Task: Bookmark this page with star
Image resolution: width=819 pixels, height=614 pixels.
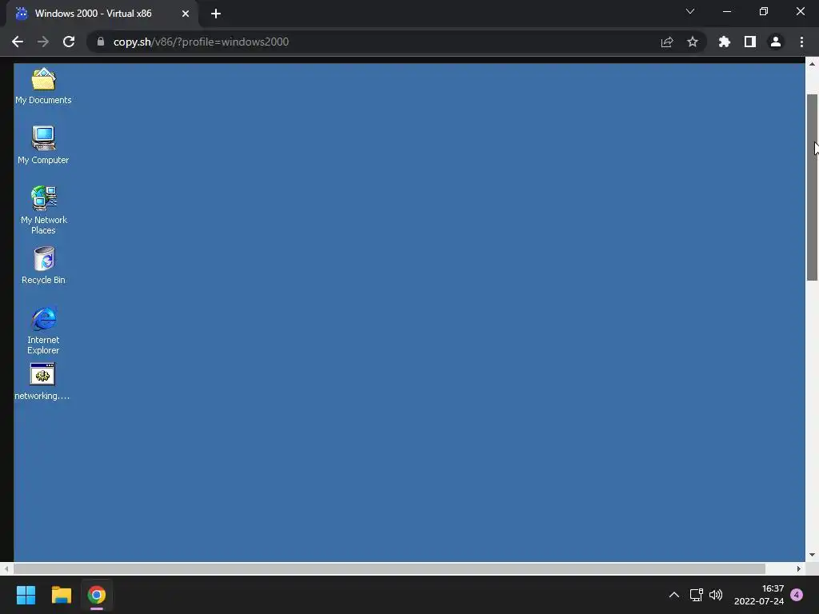Action: 693,42
